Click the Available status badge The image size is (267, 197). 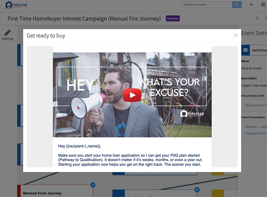pyautogui.click(x=173, y=18)
